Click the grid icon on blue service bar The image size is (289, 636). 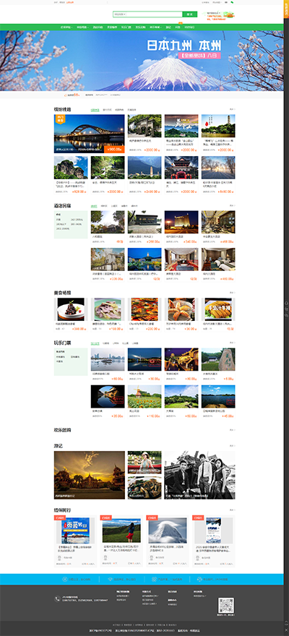point(154,579)
